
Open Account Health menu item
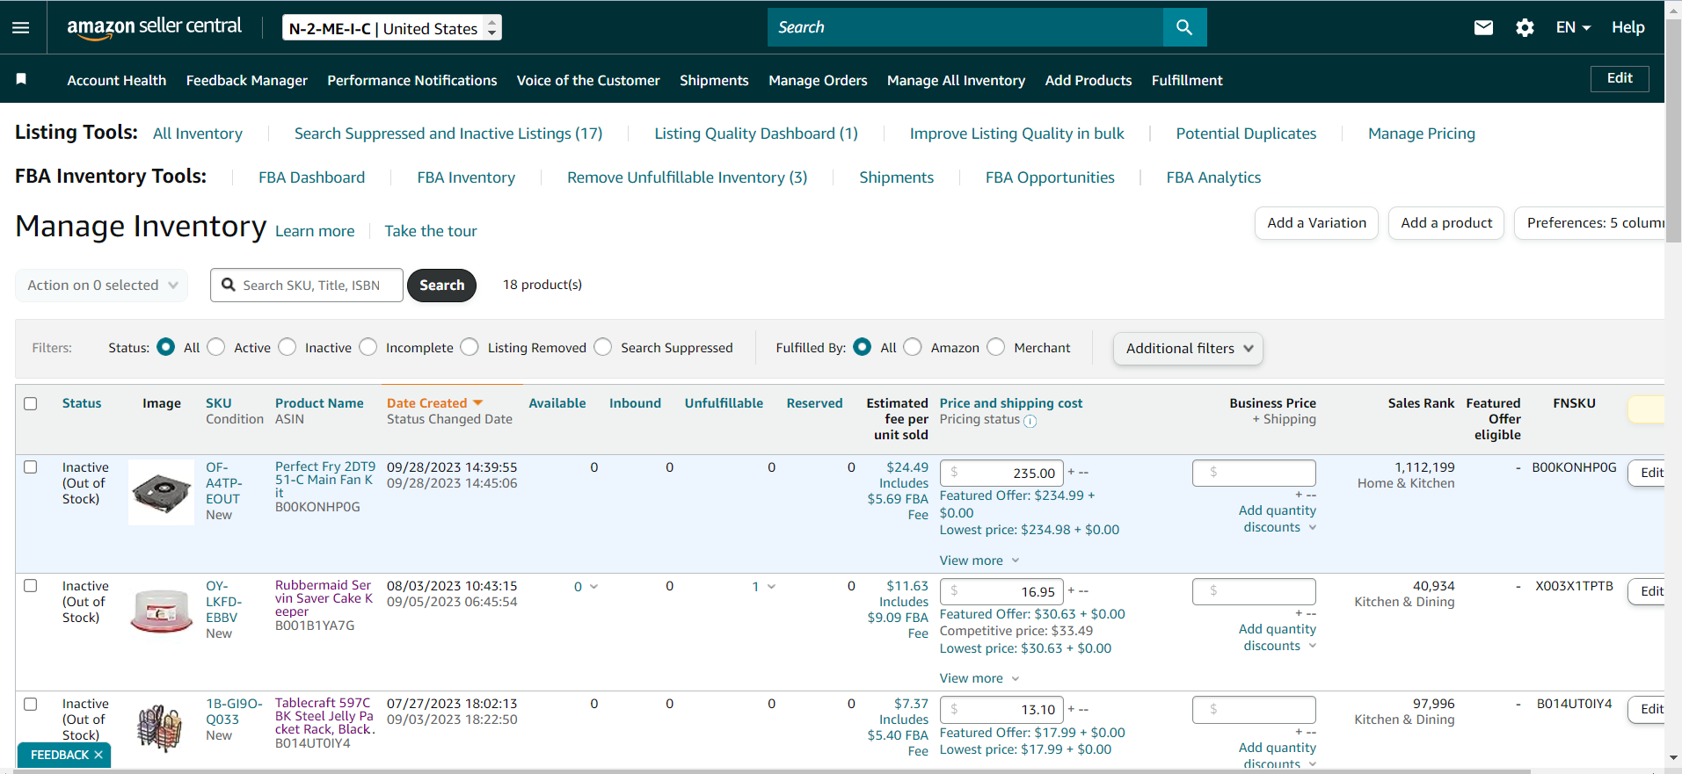(117, 80)
